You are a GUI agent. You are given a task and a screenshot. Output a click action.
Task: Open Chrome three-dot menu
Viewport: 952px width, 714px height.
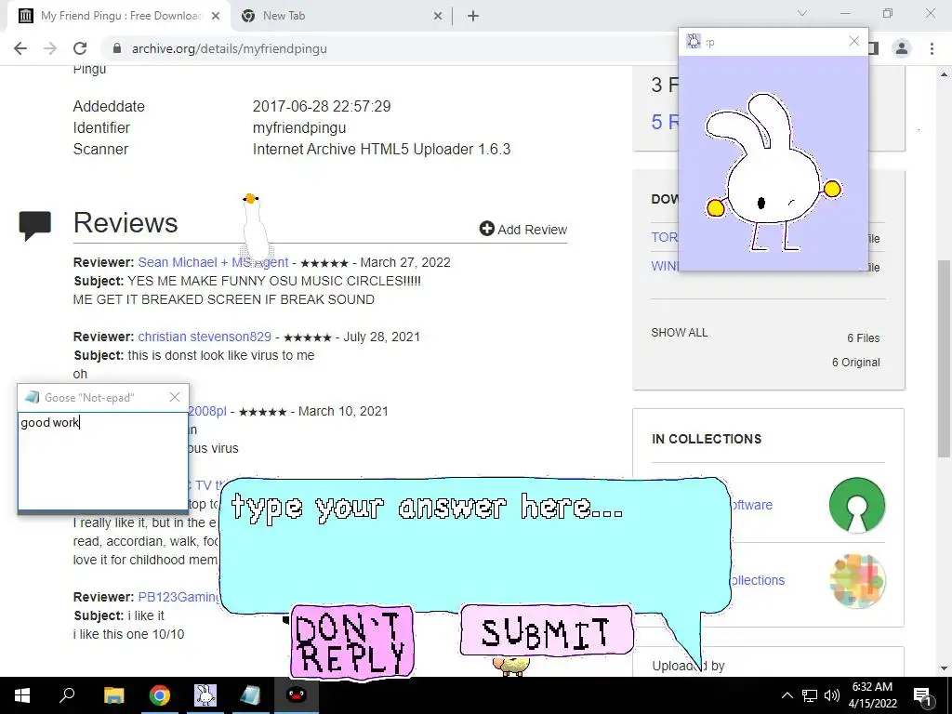coord(932,48)
